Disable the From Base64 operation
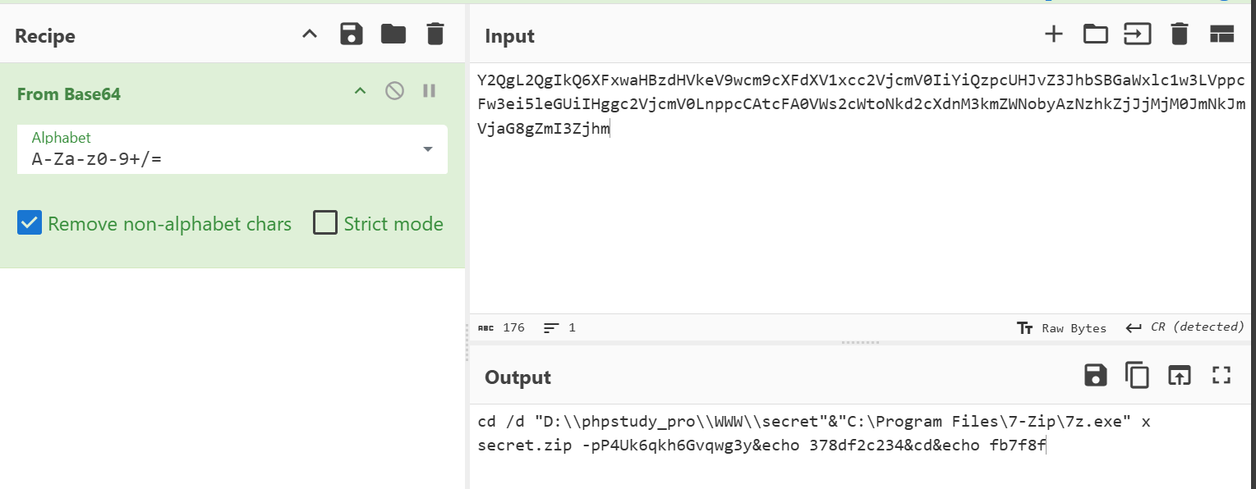 pos(394,91)
